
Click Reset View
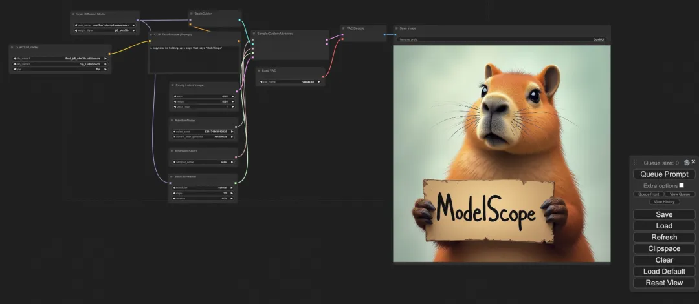(664, 283)
